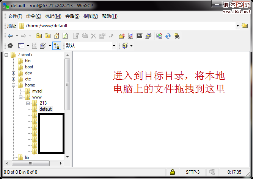Click the open directory icon beside address bar
Viewport: 253px width, 179px height.
click(x=245, y=26)
